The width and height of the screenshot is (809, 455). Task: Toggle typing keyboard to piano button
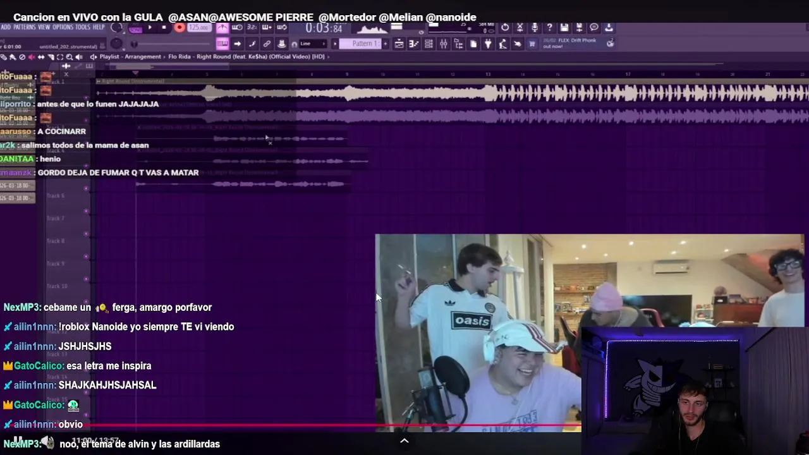pos(222,44)
